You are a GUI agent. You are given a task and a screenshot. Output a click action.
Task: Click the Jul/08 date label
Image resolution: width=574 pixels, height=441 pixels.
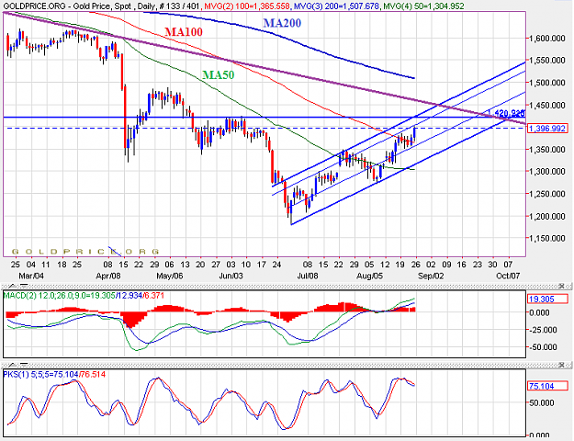coord(308,276)
